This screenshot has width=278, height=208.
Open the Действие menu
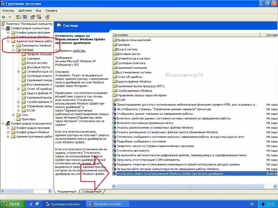coord(25,11)
